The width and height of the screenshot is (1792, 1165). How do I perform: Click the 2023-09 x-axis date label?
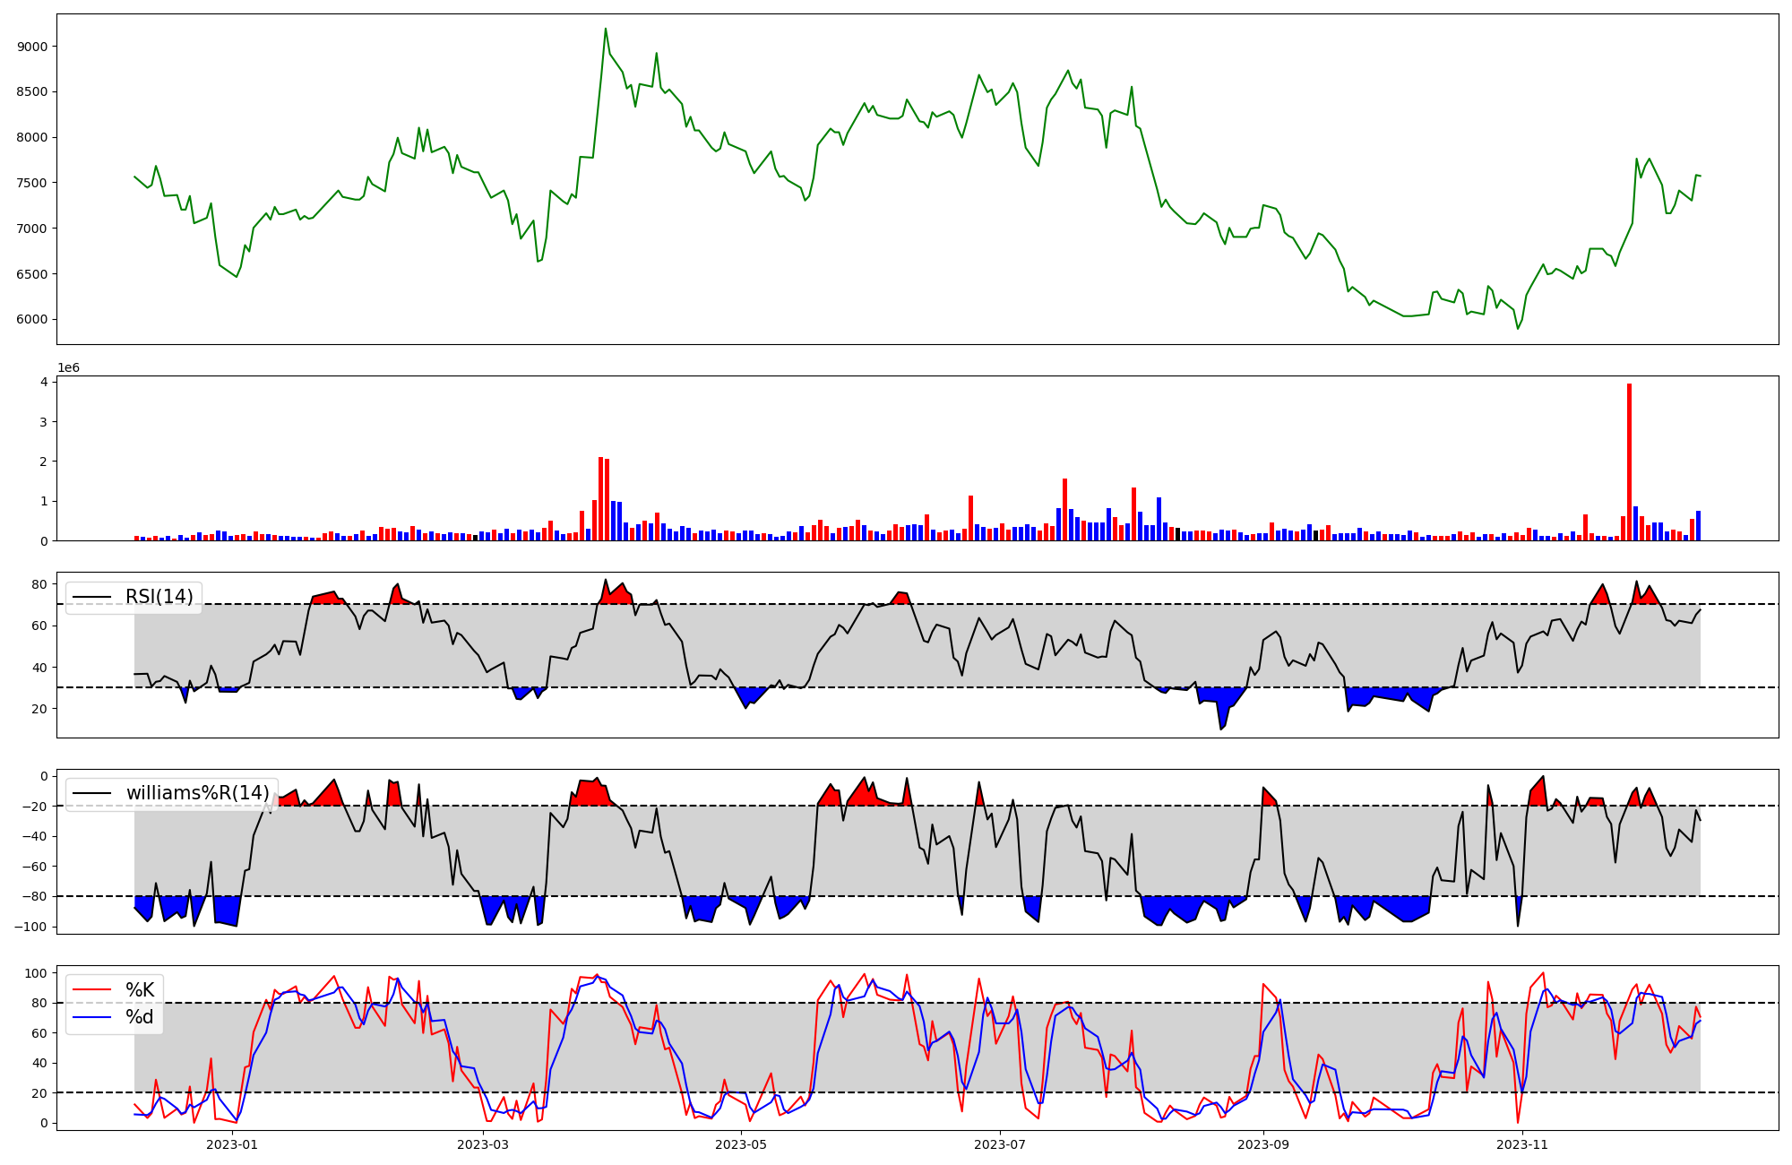[1263, 1144]
